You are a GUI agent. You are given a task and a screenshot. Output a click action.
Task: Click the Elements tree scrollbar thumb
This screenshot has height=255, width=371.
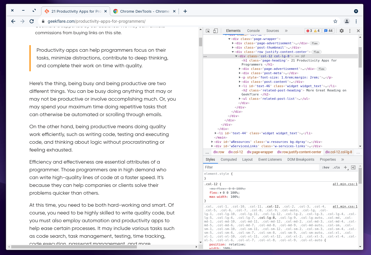360,57
